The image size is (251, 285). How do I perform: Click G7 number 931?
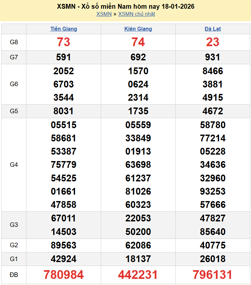coord(213,57)
